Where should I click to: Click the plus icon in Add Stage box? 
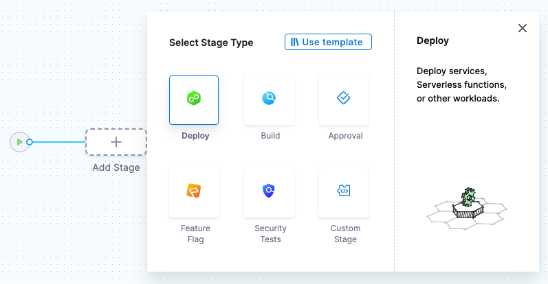116,142
